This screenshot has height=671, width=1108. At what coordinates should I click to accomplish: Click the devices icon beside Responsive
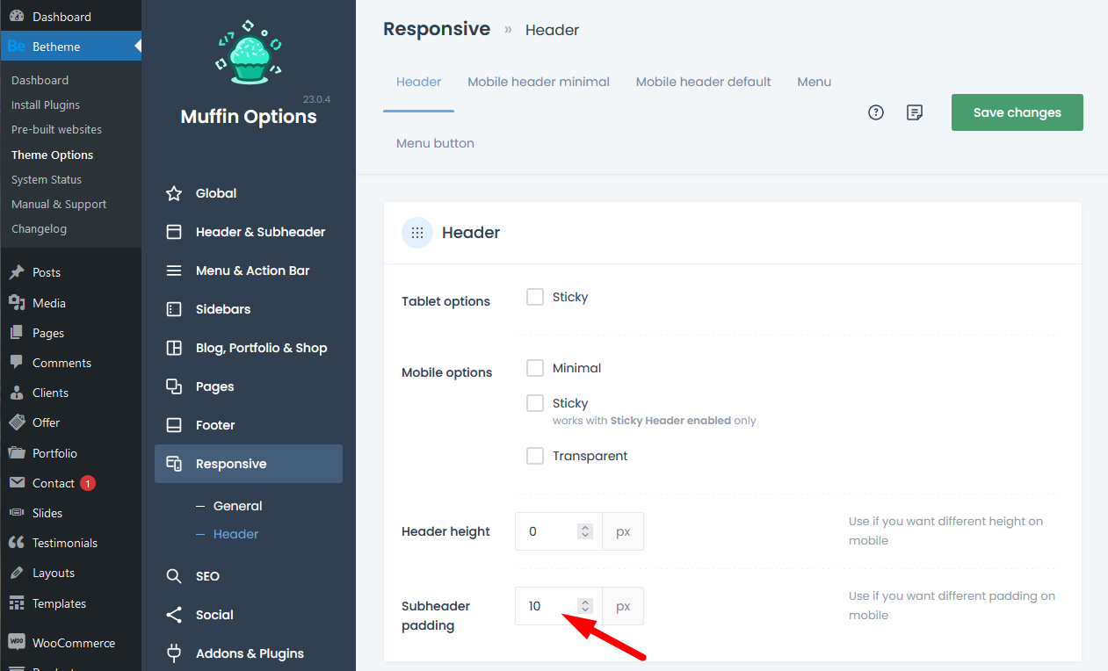[x=174, y=464]
